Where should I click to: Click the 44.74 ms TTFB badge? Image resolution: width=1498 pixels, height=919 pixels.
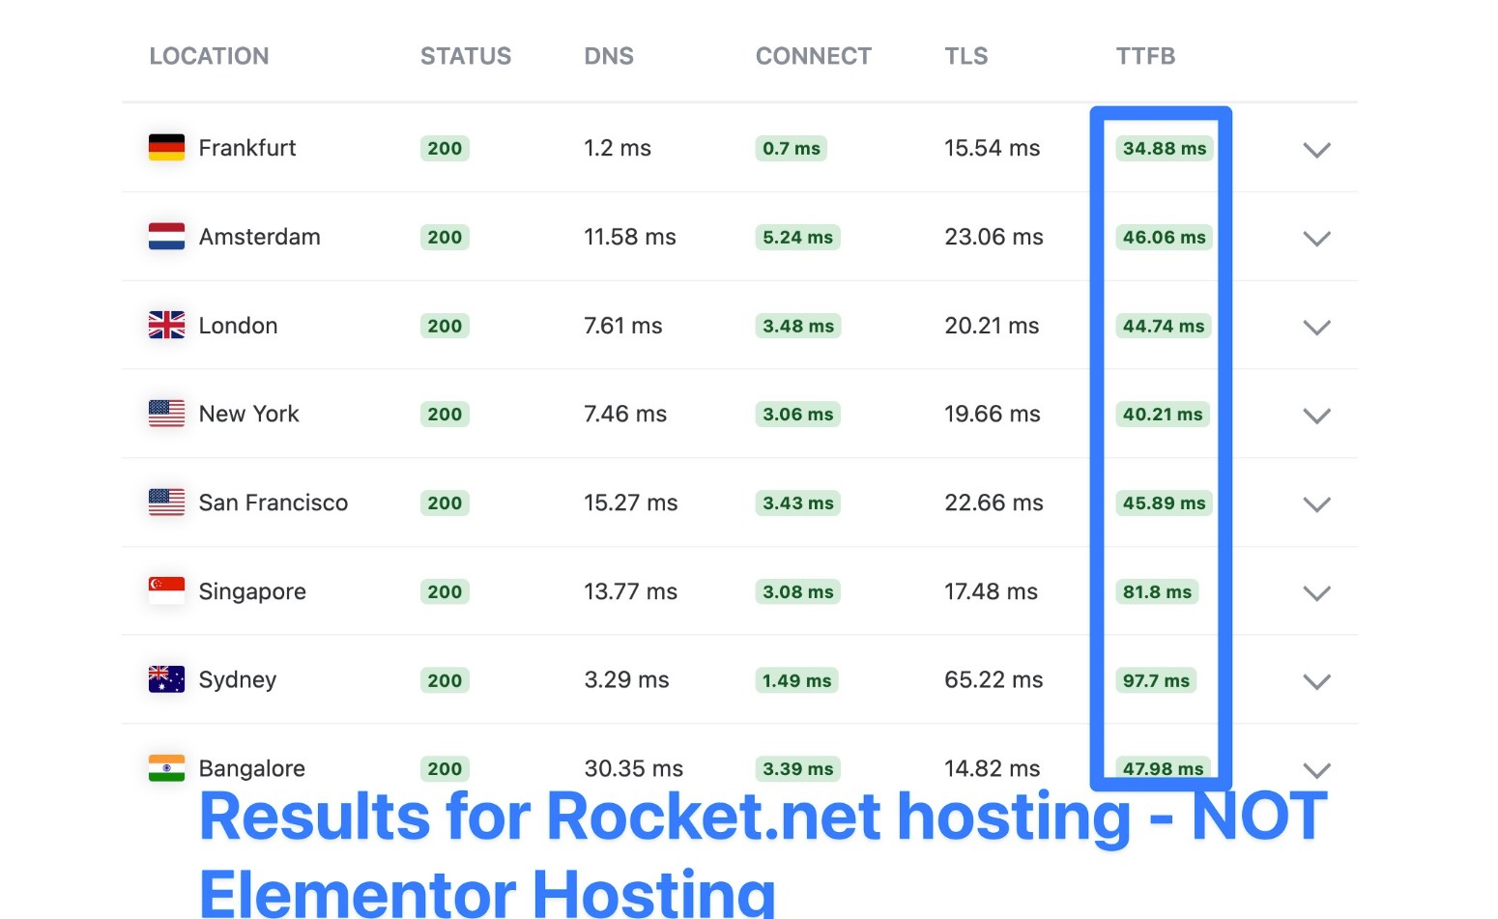(x=1164, y=326)
